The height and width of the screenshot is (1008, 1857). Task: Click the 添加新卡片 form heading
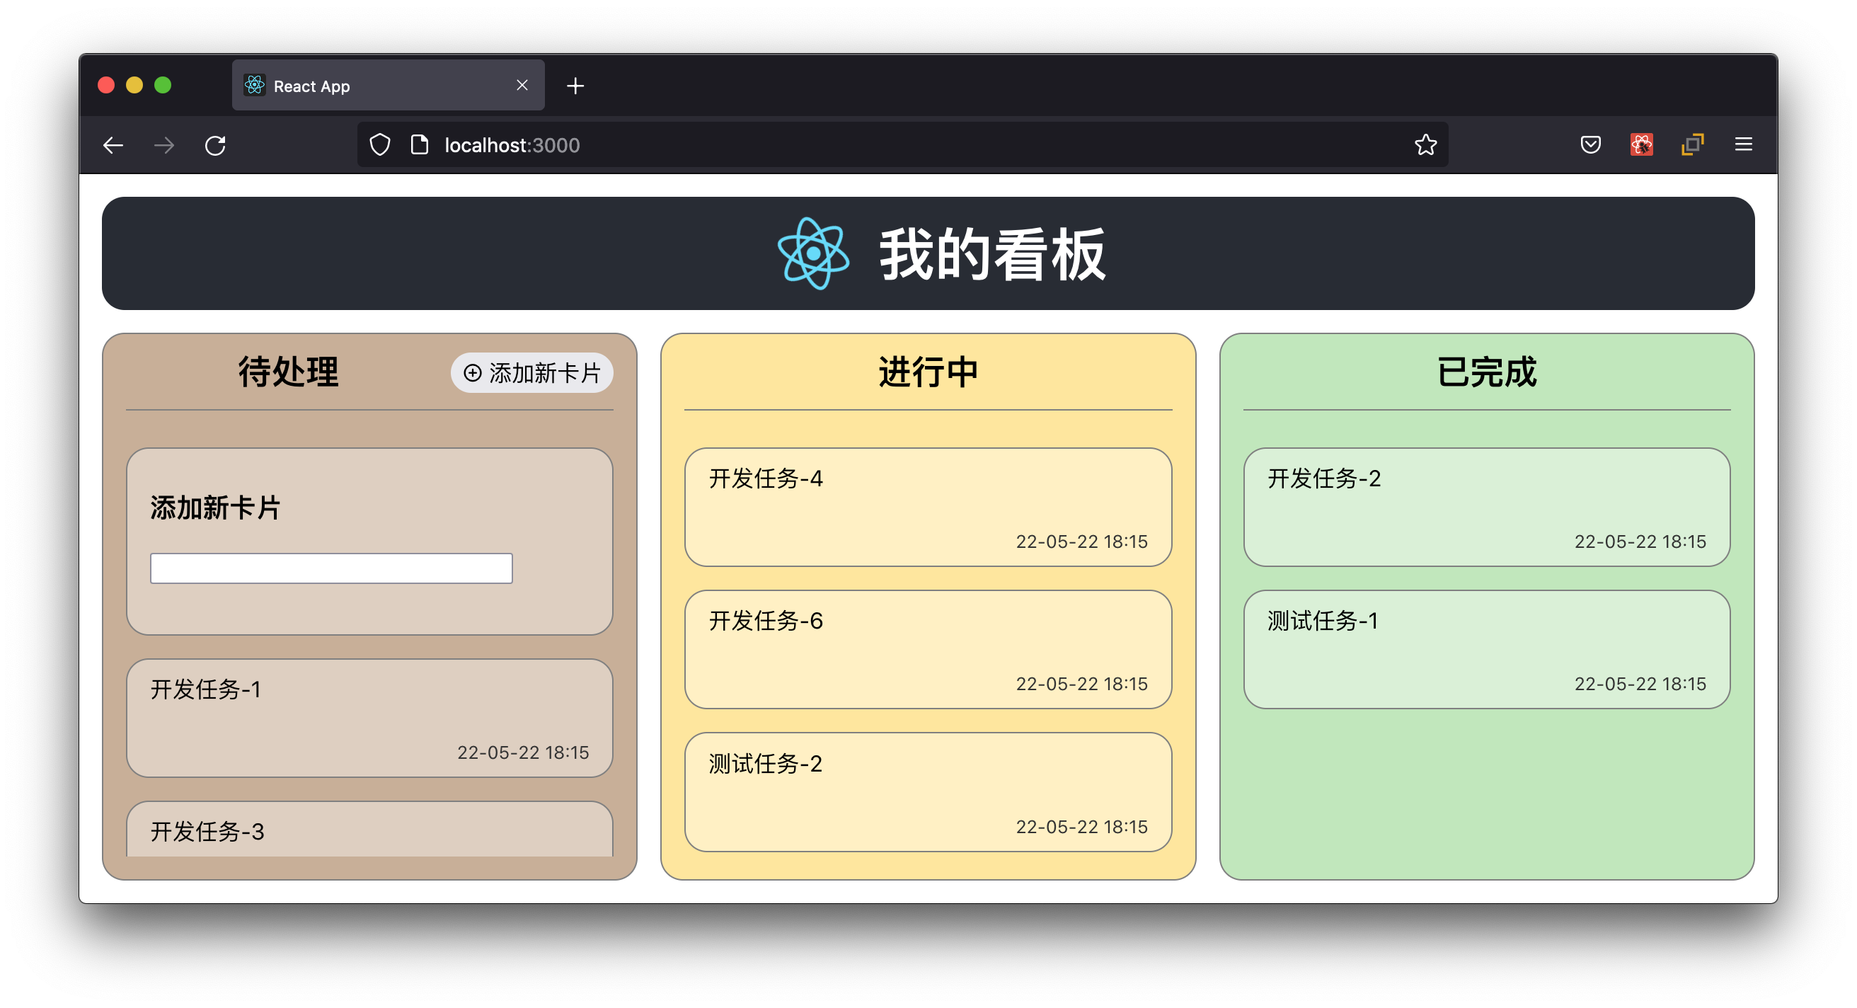pyautogui.click(x=214, y=508)
